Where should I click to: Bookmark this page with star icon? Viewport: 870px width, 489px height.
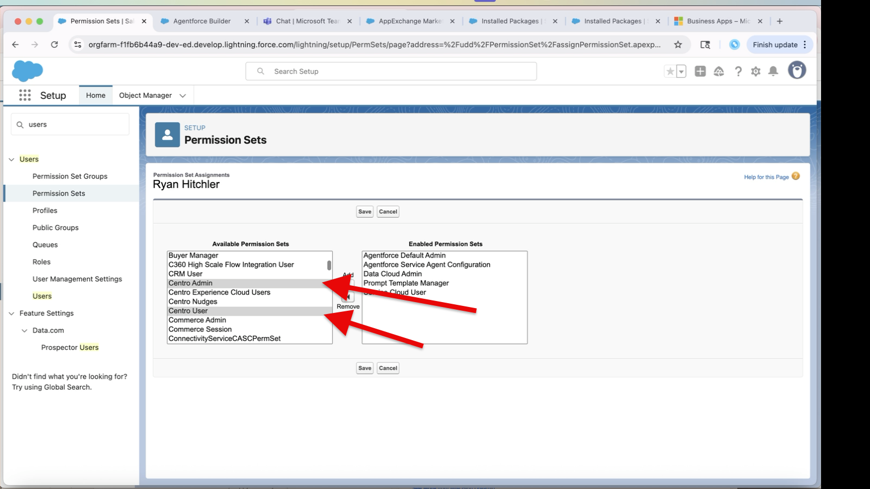click(x=678, y=45)
